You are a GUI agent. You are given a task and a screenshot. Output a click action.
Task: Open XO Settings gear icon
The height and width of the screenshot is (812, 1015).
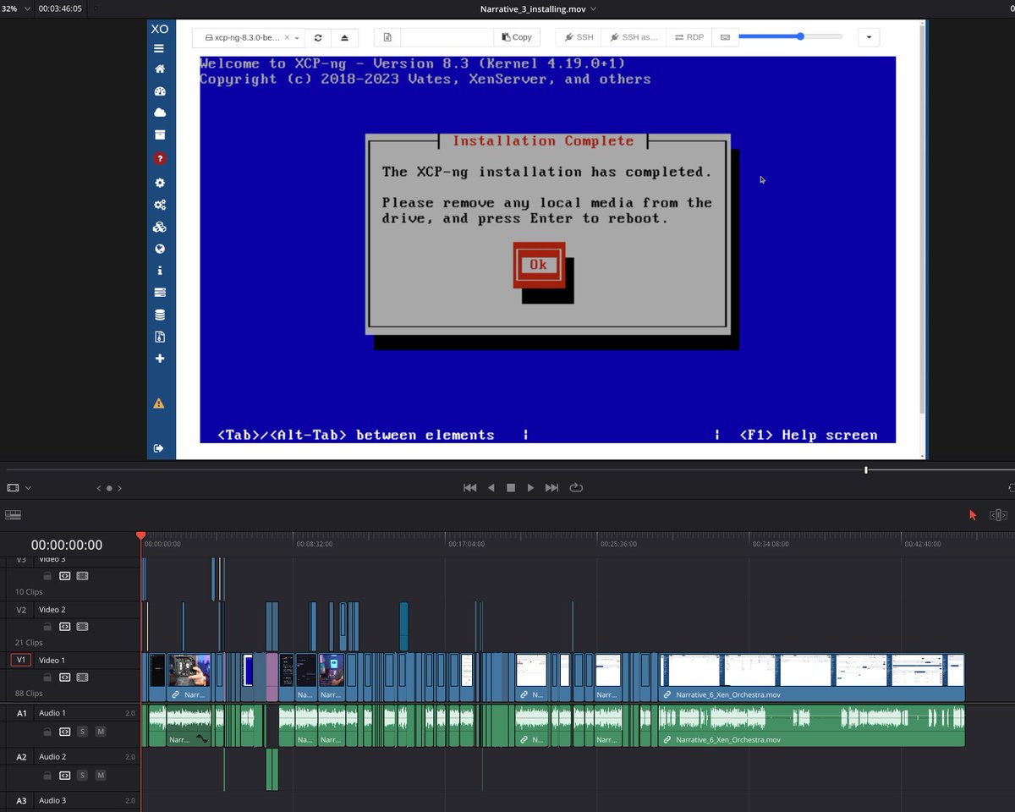pyautogui.click(x=160, y=183)
